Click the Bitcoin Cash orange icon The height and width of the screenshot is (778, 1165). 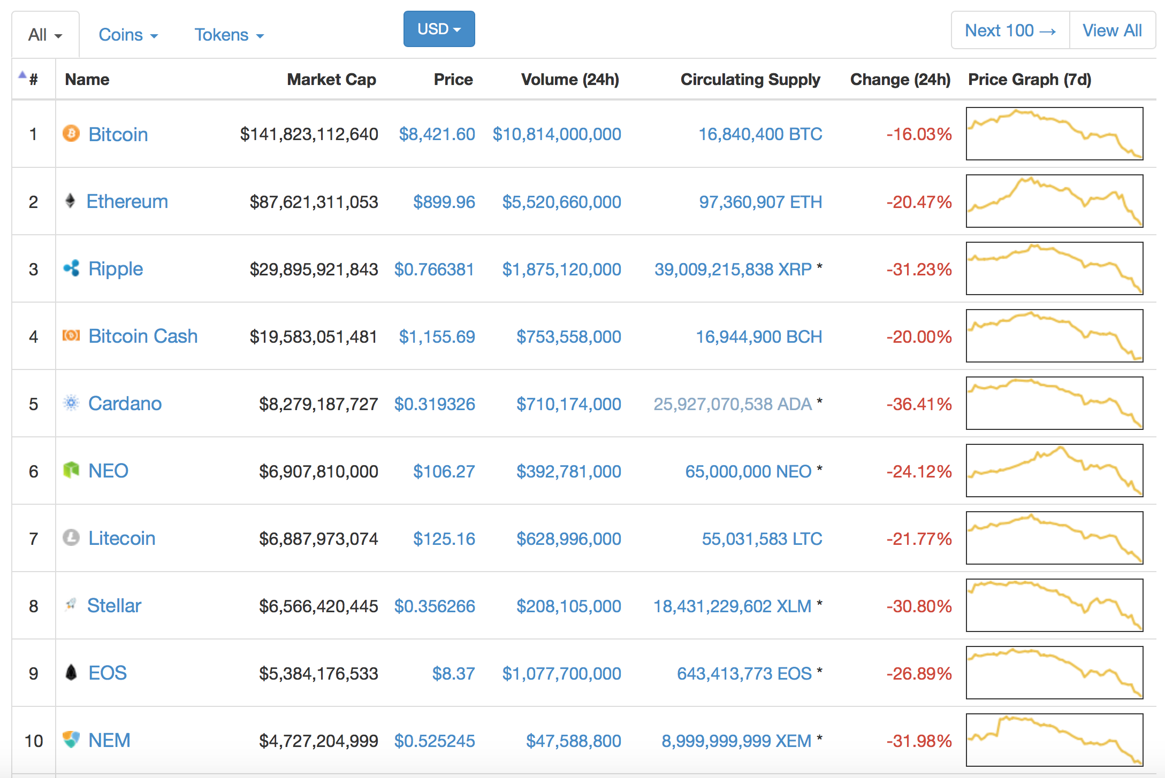point(71,335)
